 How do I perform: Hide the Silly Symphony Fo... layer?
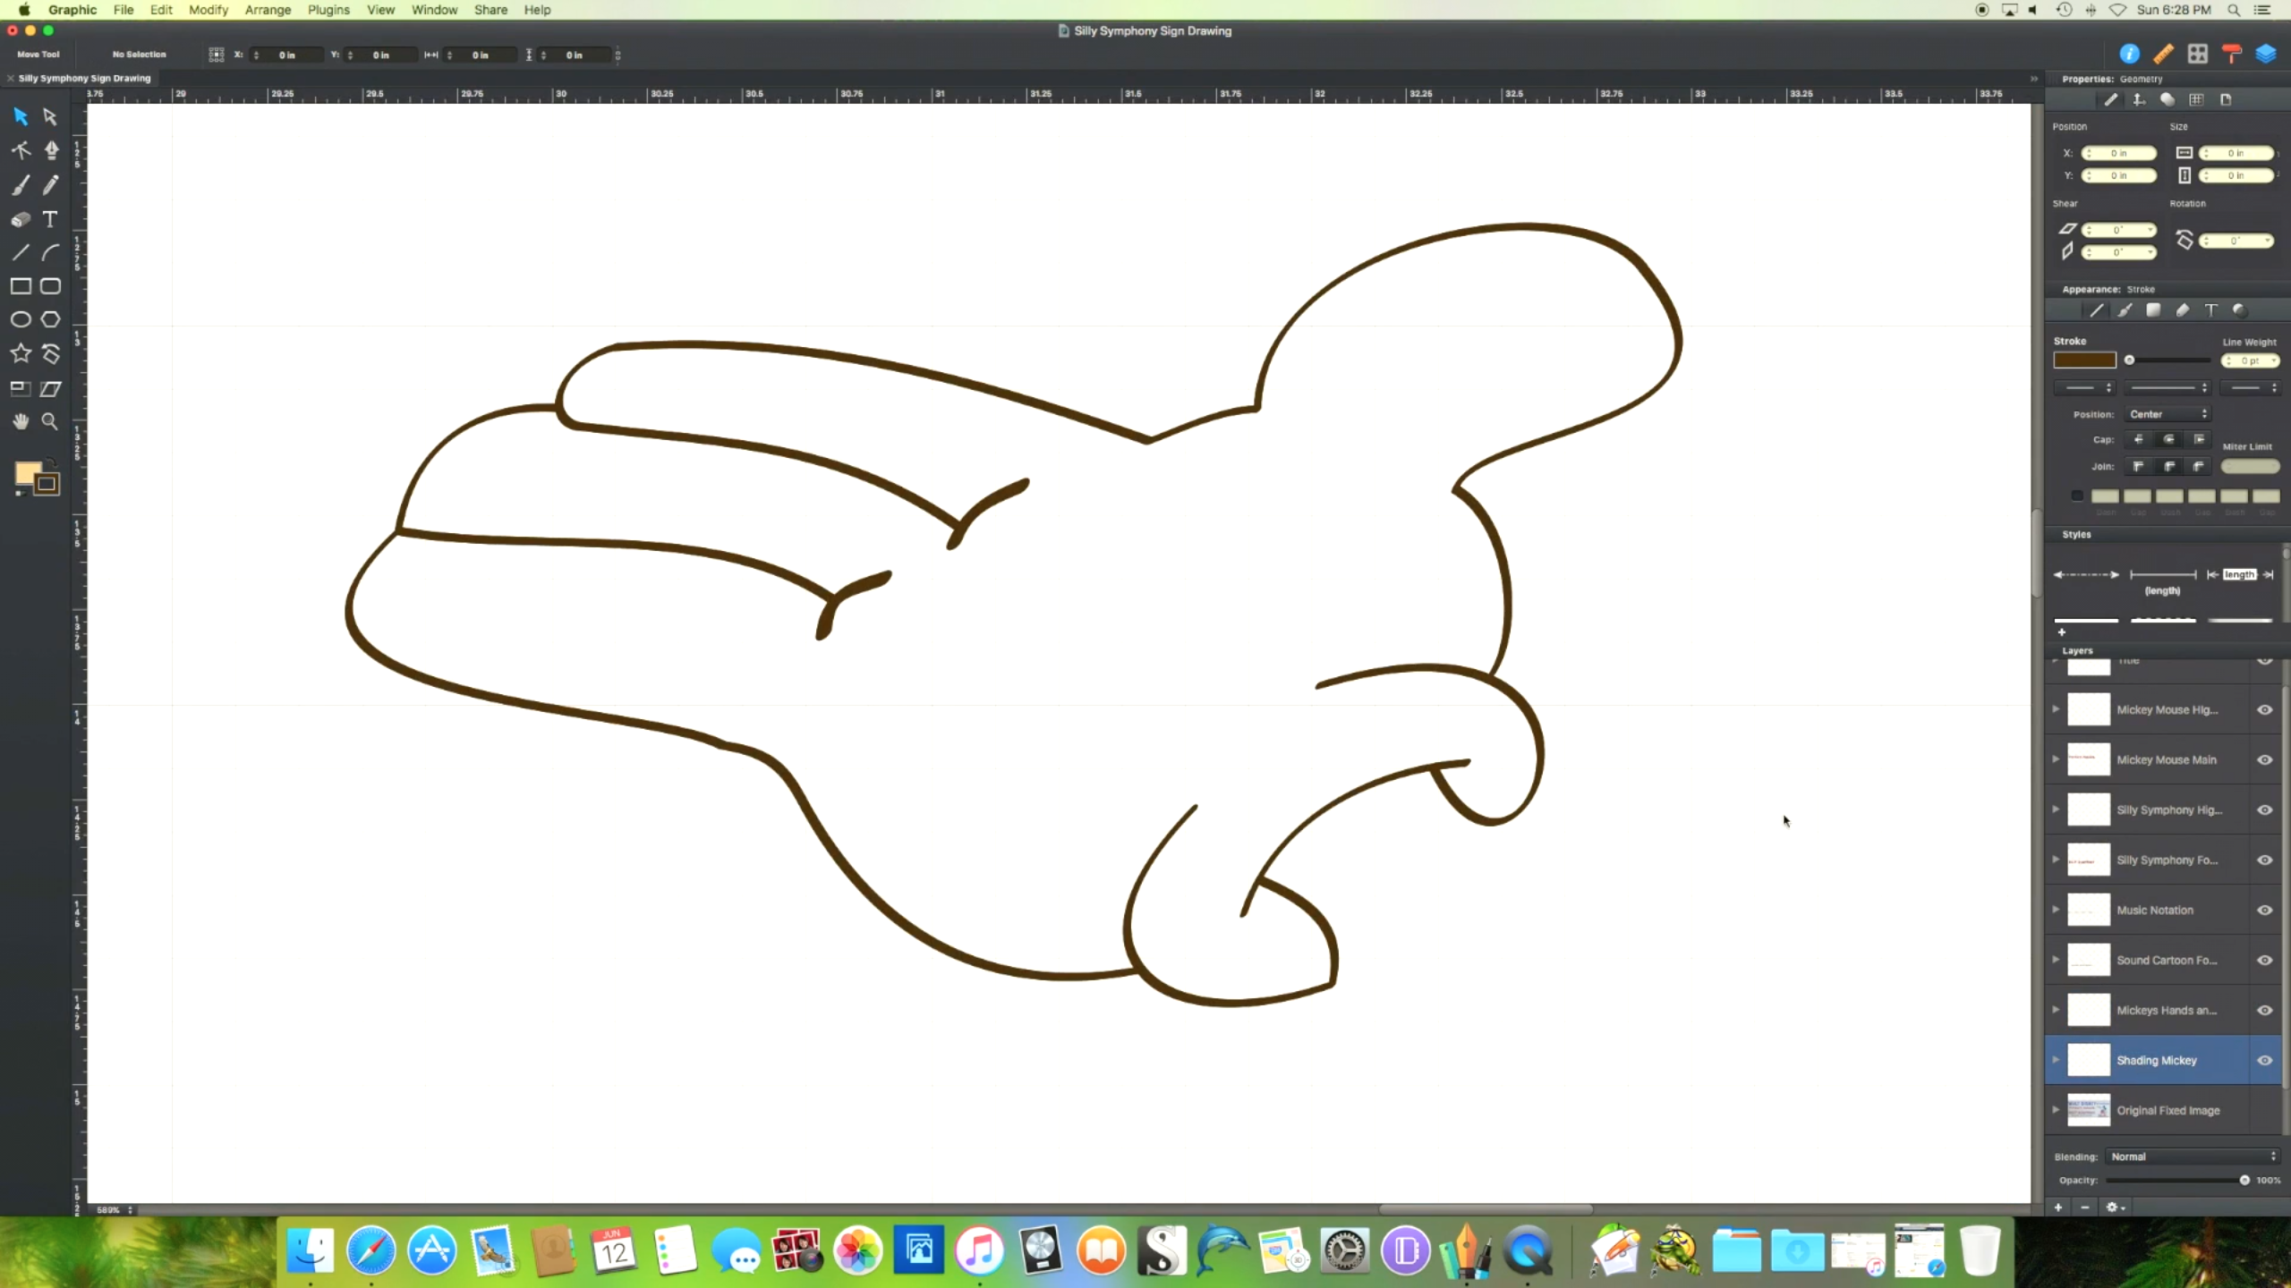[2265, 860]
